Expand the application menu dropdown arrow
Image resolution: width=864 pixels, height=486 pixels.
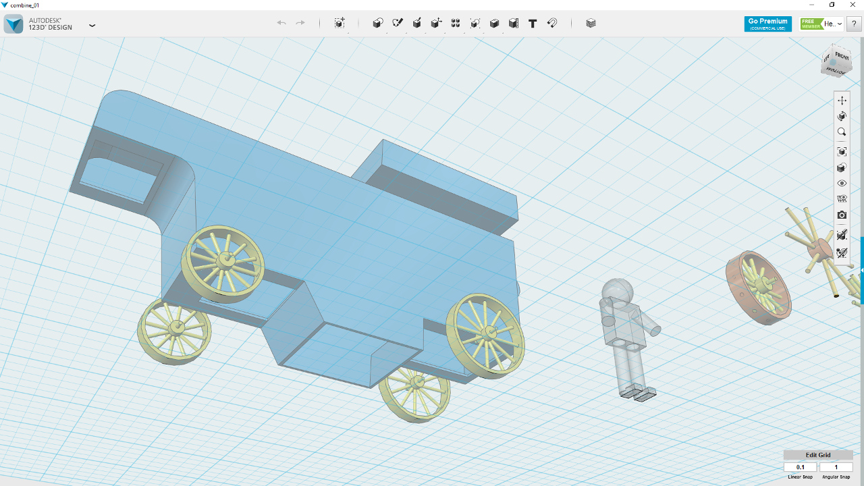coord(92,25)
